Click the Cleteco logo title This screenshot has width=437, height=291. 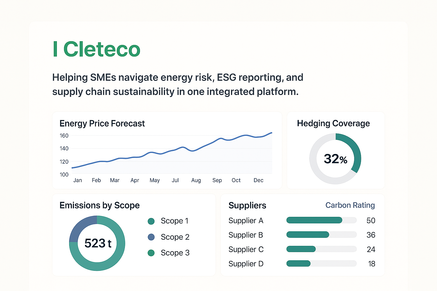97,49
